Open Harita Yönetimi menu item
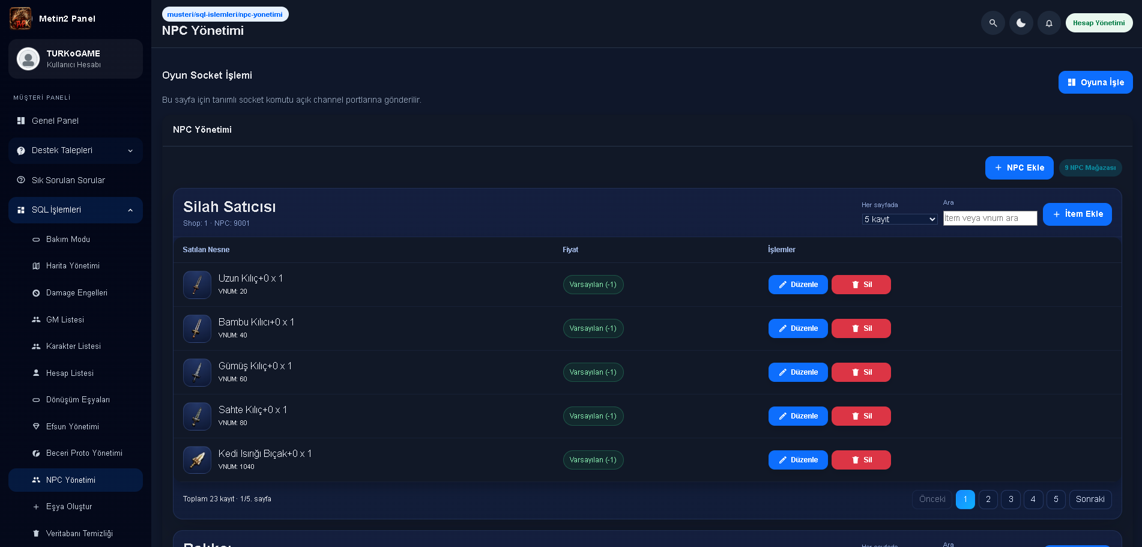The height and width of the screenshot is (547, 1142). coord(76,265)
